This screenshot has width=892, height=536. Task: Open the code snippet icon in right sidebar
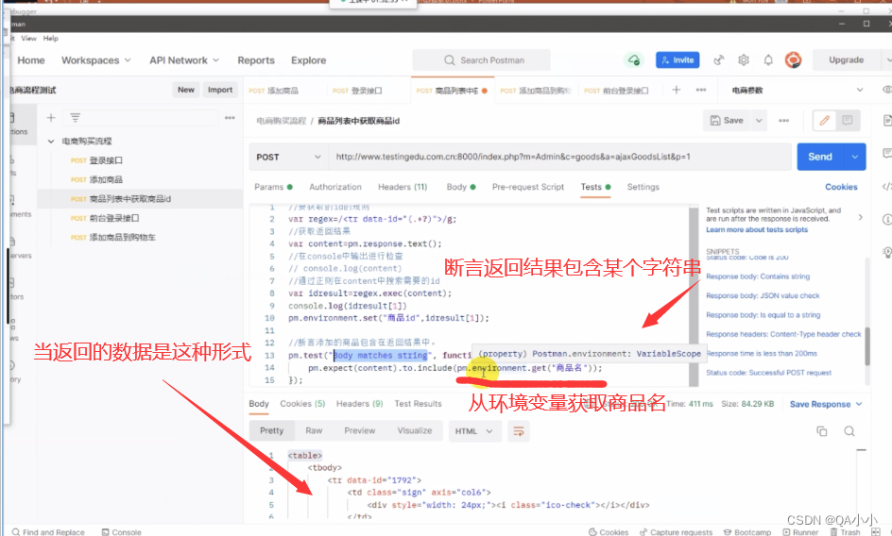886,187
